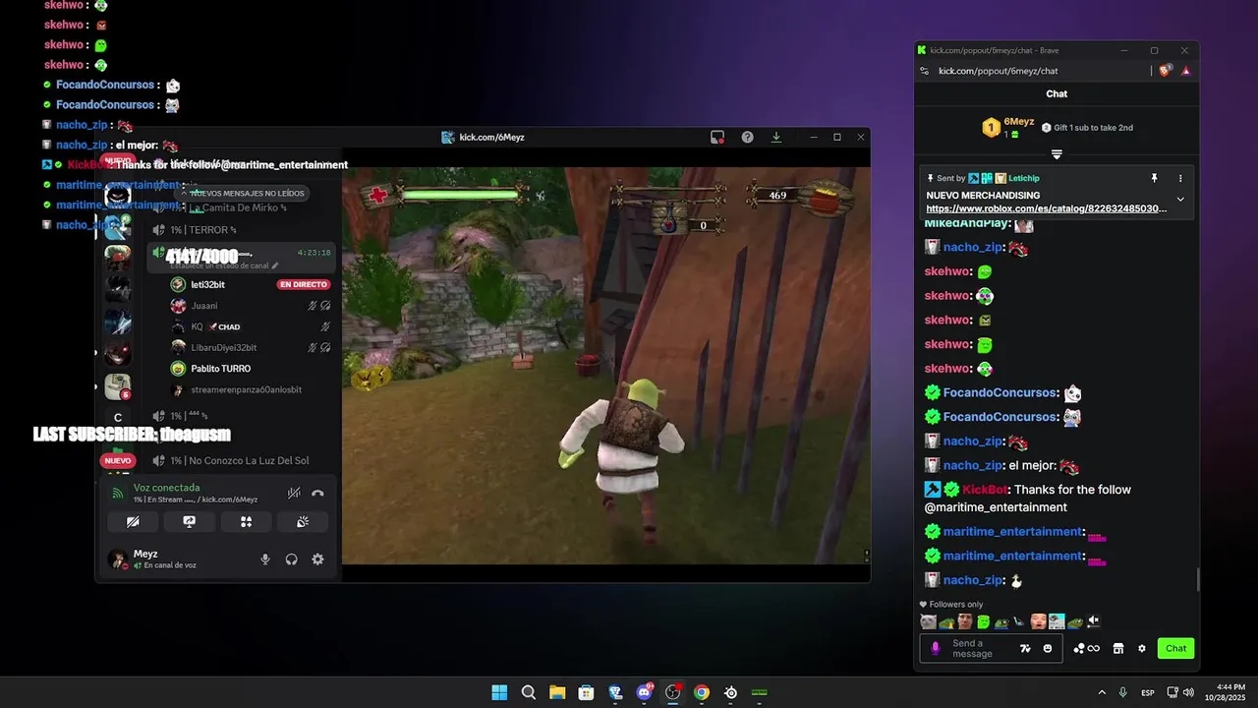Disconnect from voice with hang-up icon
This screenshot has width=1258, height=708.
(x=317, y=493)
